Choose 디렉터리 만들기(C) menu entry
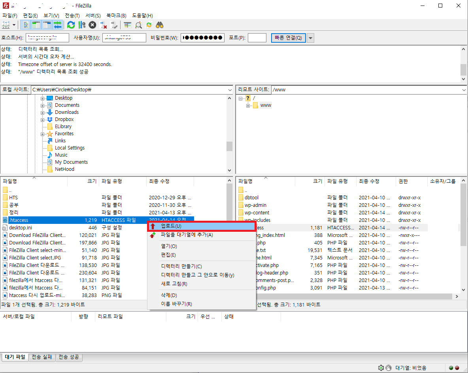The width and height of the screenshot is (468, 373). [x=202, y=266]
